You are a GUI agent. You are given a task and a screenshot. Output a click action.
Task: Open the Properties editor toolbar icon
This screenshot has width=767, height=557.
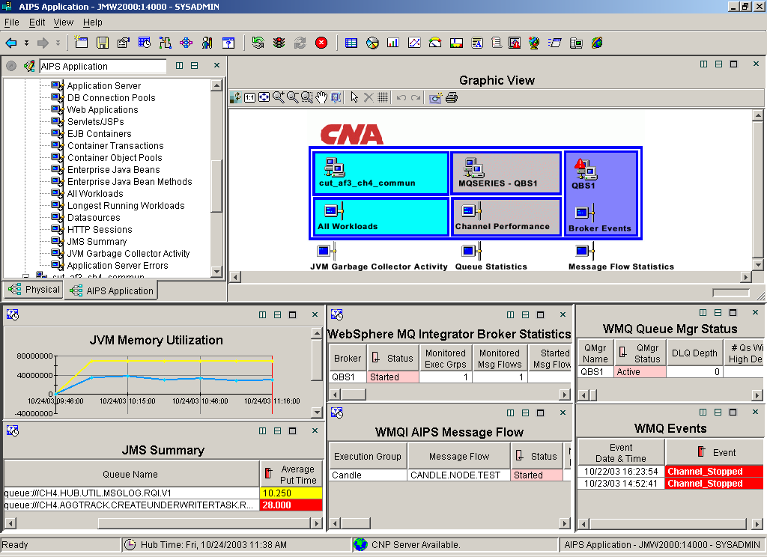[x=124, y=43]
